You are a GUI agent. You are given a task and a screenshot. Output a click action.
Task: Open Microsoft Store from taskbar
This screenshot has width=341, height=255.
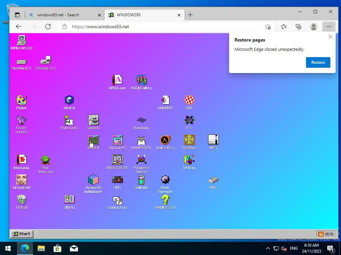(x=57, y=248)
